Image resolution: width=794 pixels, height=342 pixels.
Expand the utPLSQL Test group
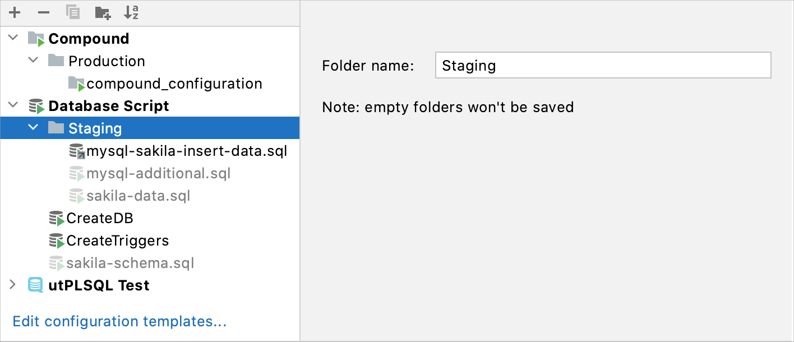[x=12, y=285]
